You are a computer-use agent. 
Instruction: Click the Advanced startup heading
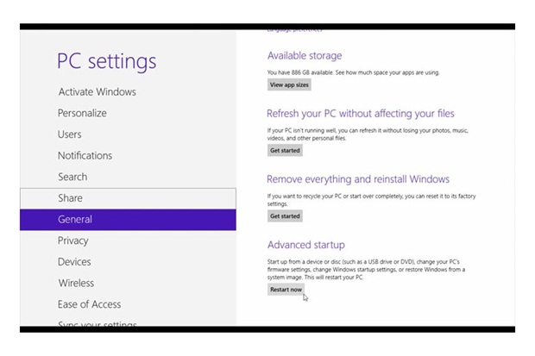point(306,245)
